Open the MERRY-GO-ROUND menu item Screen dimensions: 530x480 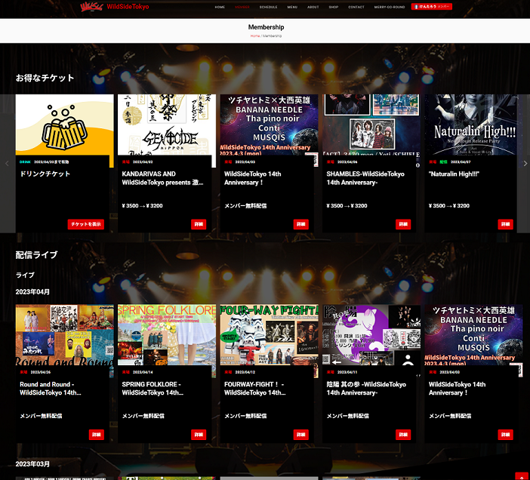point(390,7)
